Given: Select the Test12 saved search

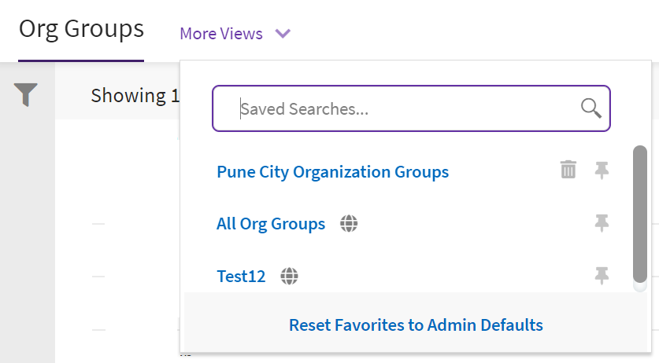Looking at the screenshot, I should coord(241,276).
